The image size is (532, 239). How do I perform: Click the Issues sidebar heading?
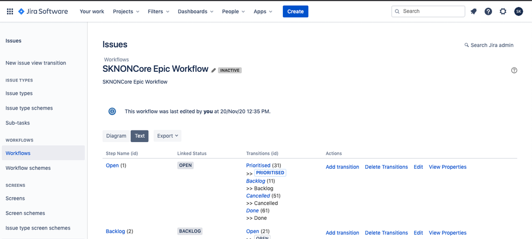(13, 40)
